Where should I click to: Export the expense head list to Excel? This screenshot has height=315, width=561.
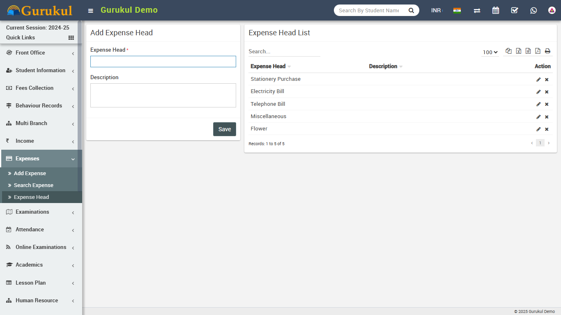click(518, 51)
